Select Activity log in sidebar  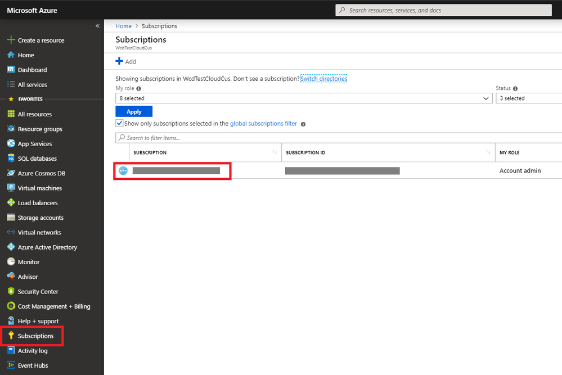pyautogui.click(x=33, y=351)
